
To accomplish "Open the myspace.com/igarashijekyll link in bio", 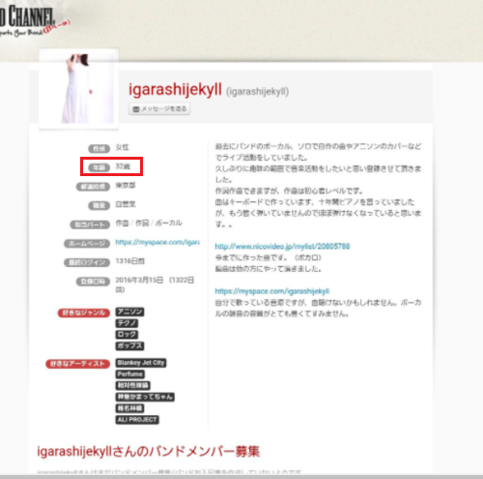I will (x=272, y=291).
